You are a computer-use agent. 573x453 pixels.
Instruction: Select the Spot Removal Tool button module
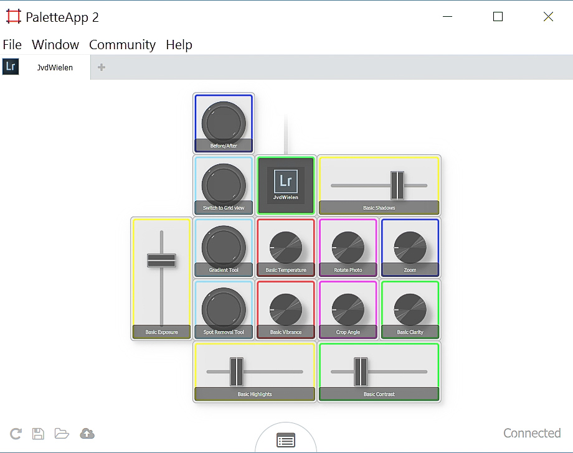coord(224,309)
